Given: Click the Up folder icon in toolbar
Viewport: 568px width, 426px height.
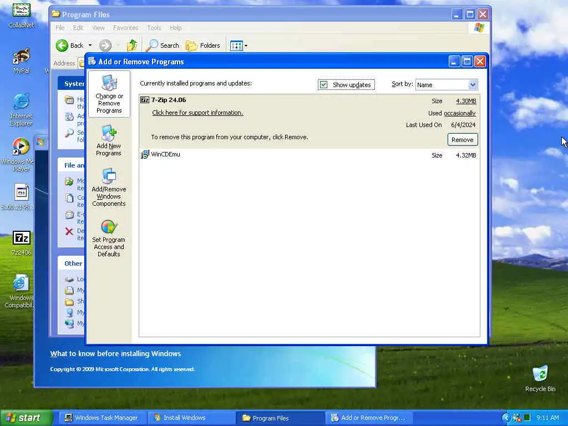Looking at the screenshot, I should 132,45.
